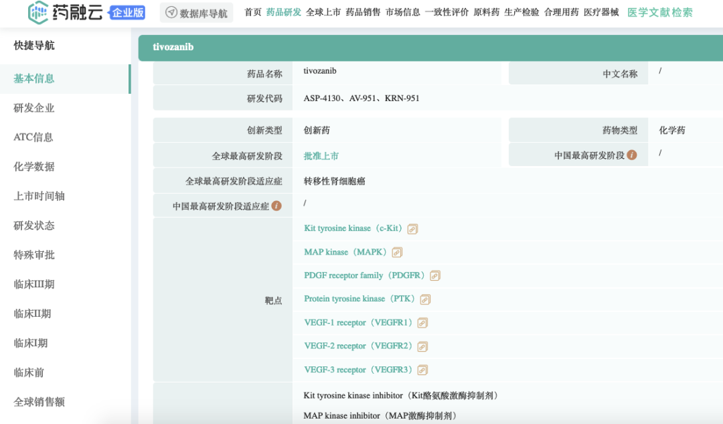Open 医疗器械 menu item
723x424 pixels.
[600, 13]
